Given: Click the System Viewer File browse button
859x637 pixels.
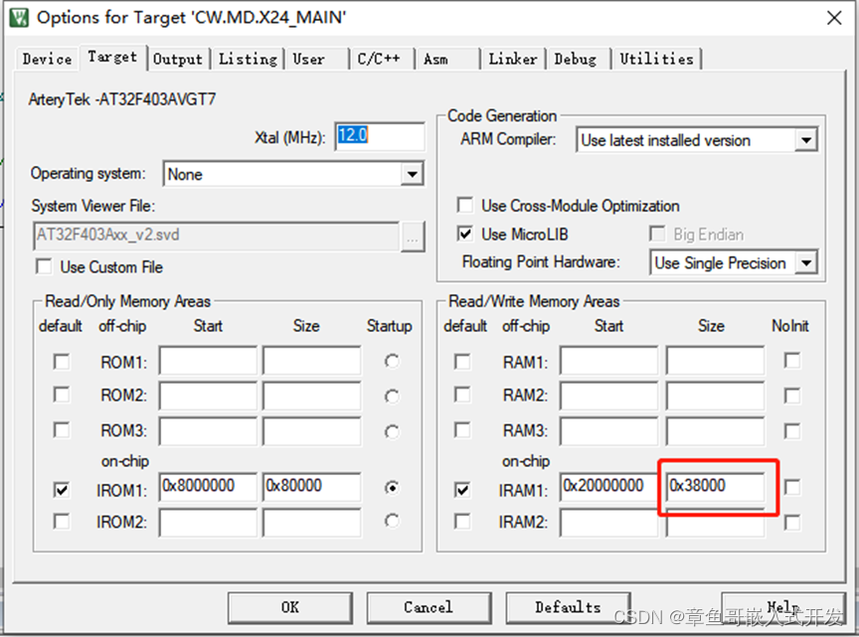Looking at the screenshot, I should coord(413,238).
